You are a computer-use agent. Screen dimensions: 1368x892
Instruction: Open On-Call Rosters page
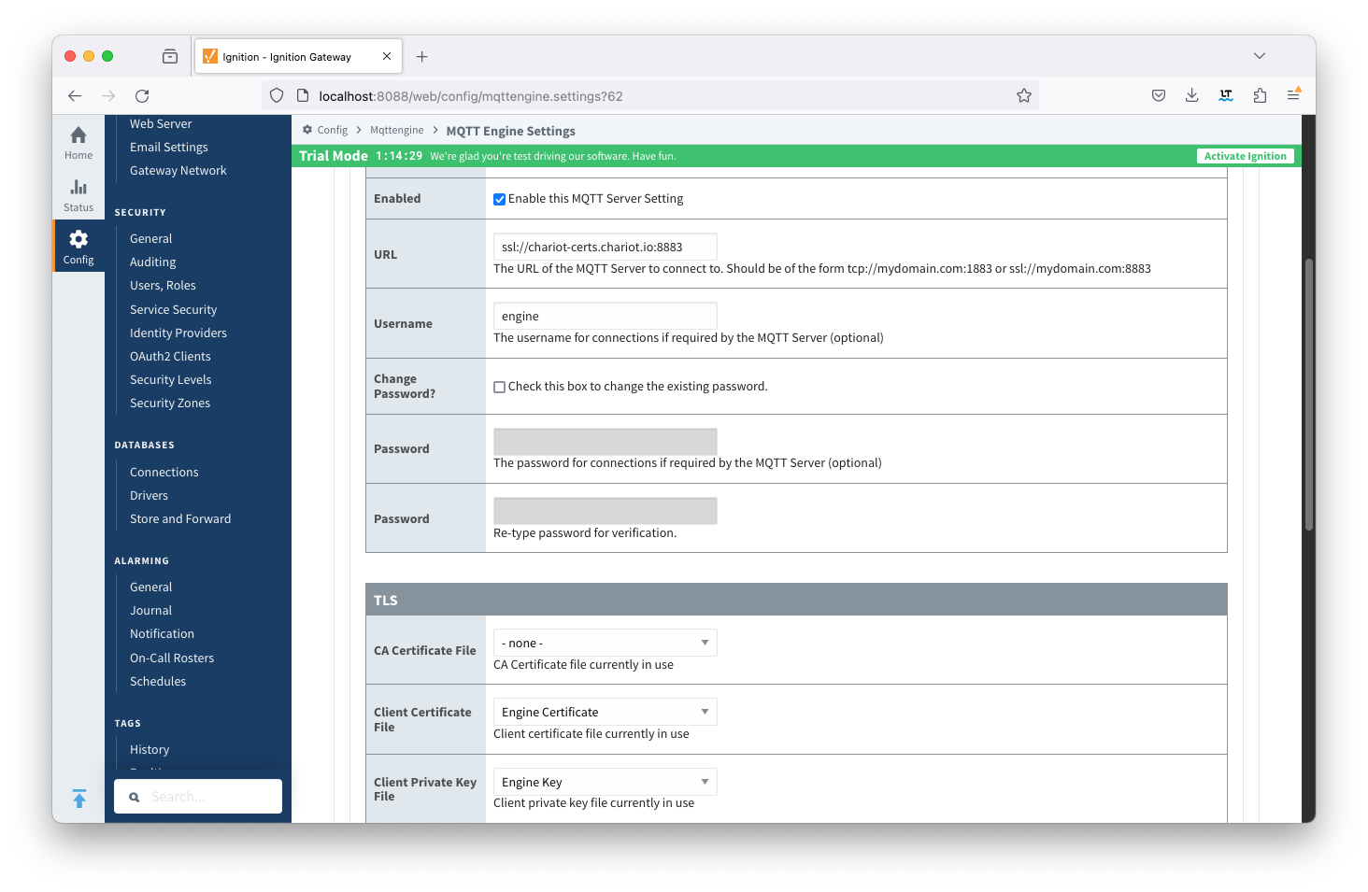pyautogui.click(x=172, y=658)
